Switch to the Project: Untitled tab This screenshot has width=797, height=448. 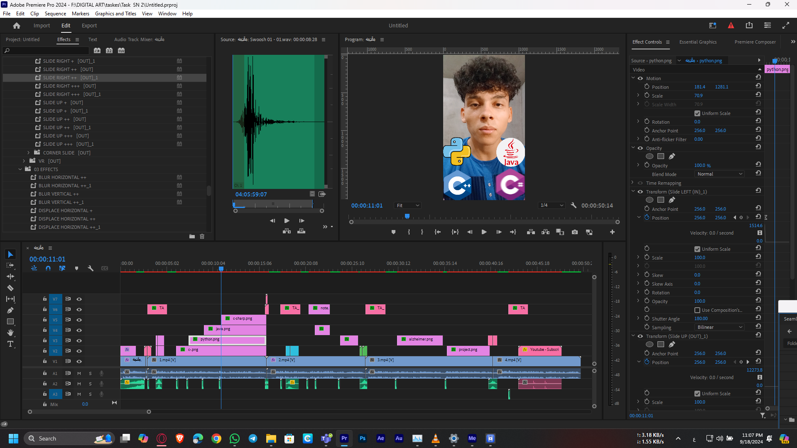[23, 39]
